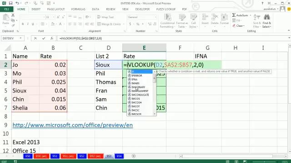Click Increase Font Size icon
Viewport: 291px width, 163px height.
58,17
